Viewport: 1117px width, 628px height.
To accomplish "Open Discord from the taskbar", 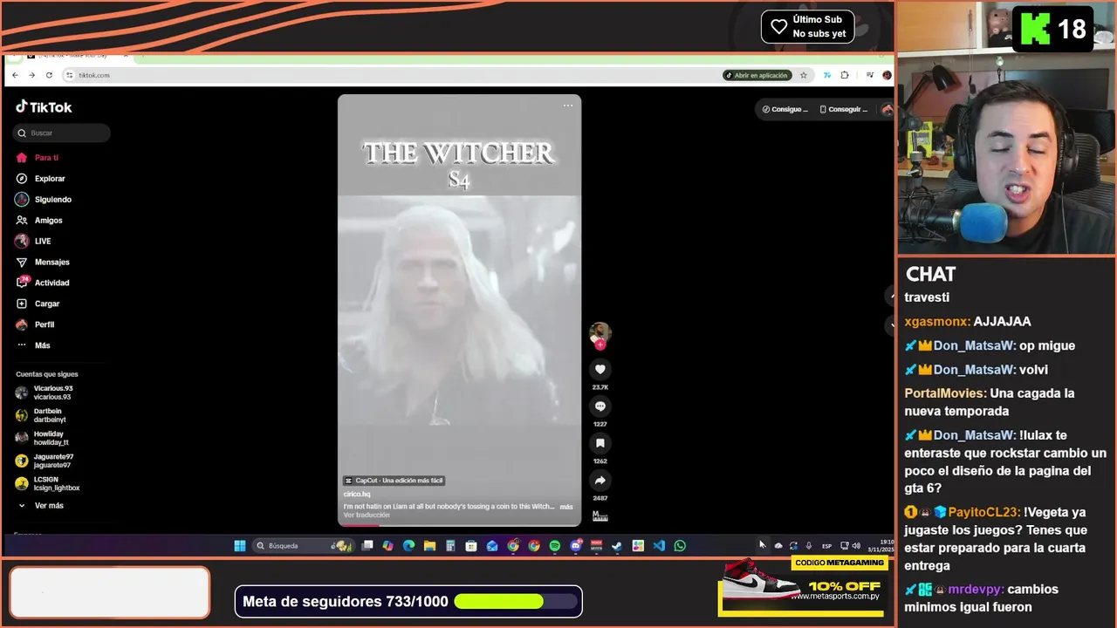I will click(x=576, y=546).
